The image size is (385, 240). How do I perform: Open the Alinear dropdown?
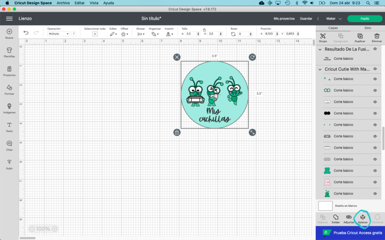pos(141,34)
